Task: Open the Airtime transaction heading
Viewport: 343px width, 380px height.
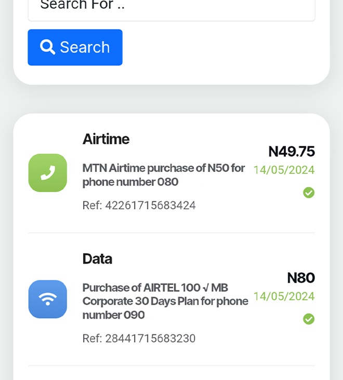Action: pos(105,139)
